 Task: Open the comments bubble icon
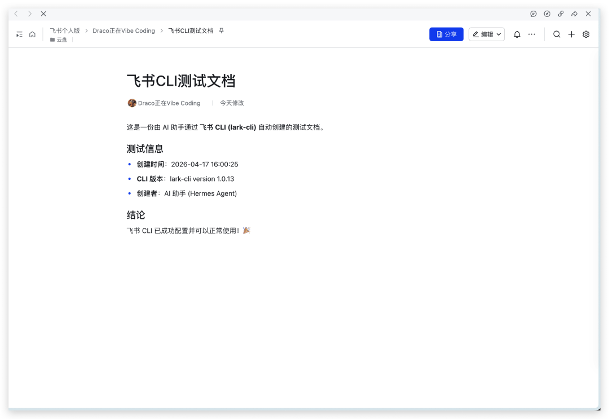pyautogui.click(x=533, y=14)
